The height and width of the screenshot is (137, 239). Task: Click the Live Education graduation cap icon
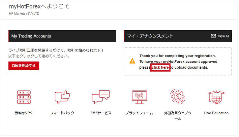[216, 97]
